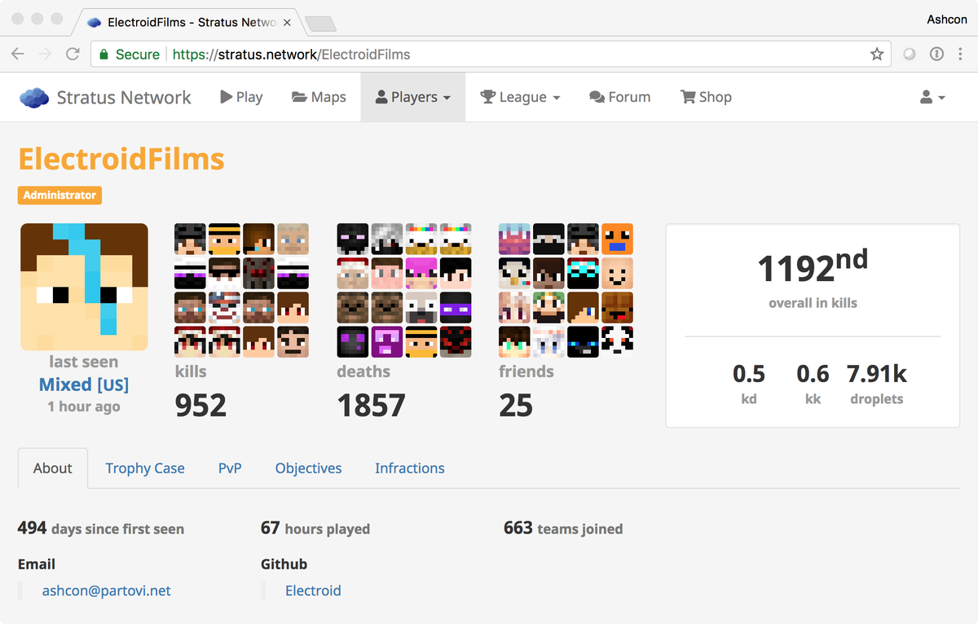Screen dimensions: 978x624
Task: Click the first enderman avatar in deaths grid
Action: (x=353, y=239)
